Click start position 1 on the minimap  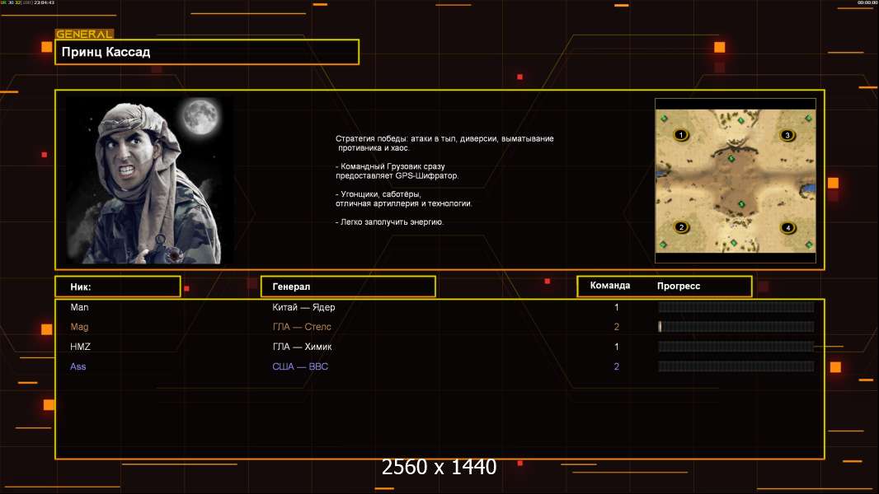(681, 135)
